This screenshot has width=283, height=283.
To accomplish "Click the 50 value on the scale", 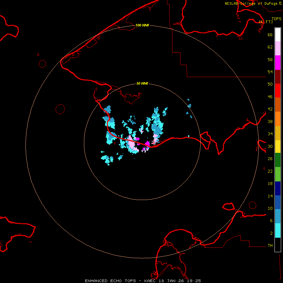I will [x=270, y=84].
